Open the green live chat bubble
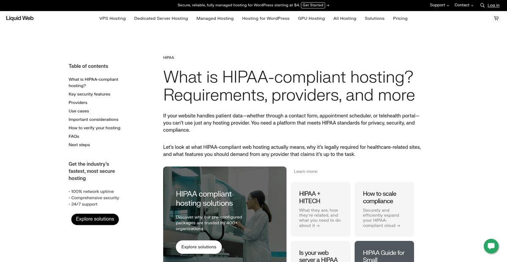Viewport: 507px width, 262px height. [491, 246]
